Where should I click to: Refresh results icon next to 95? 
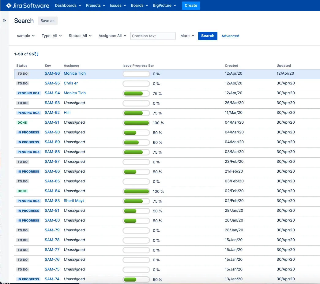(x=36, y=54)
